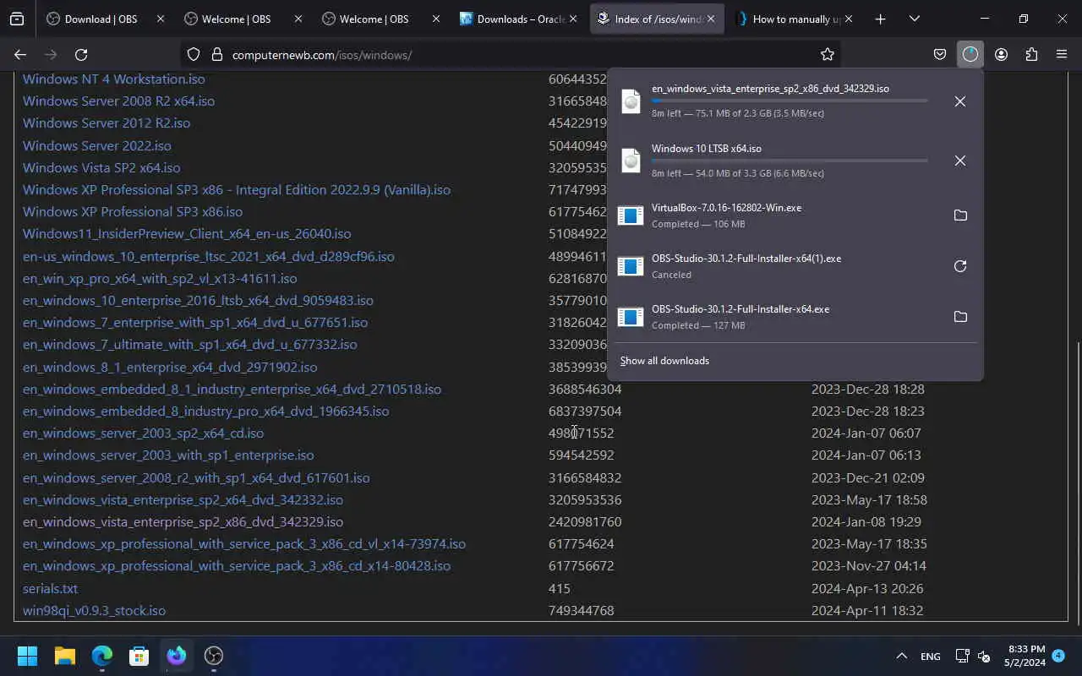Image resolution: width=1082 pixels, height=676 pixels.
Task: Click date 2024-Apr-13 20:26
Action: pos(867,588)
